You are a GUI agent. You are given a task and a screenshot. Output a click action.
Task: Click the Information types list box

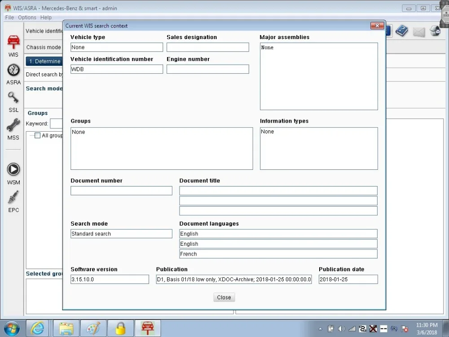pos(319,148)
